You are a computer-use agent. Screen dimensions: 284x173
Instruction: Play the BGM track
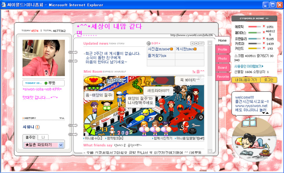[x=192, y=43]
